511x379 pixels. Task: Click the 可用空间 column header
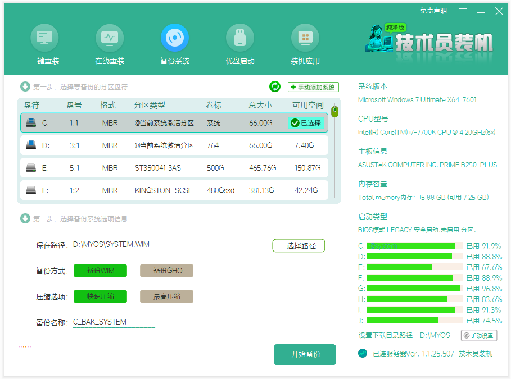(308, 105)
